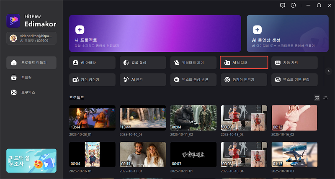Viewport: 335px width, 179px height.
Task: Open the 프로젝트 만들기 sidebar tab
Action: coord(31,63)
